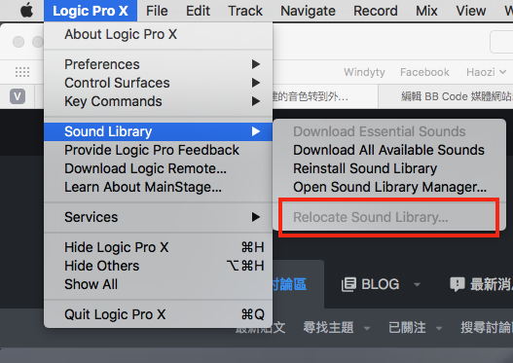Choose Hide Logic Pro X

coord(158,247)
